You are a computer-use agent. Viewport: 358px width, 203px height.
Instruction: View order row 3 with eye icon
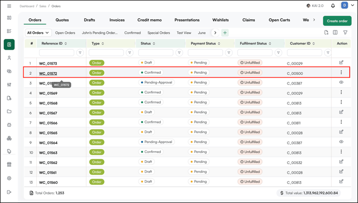[x=341, y=82]
